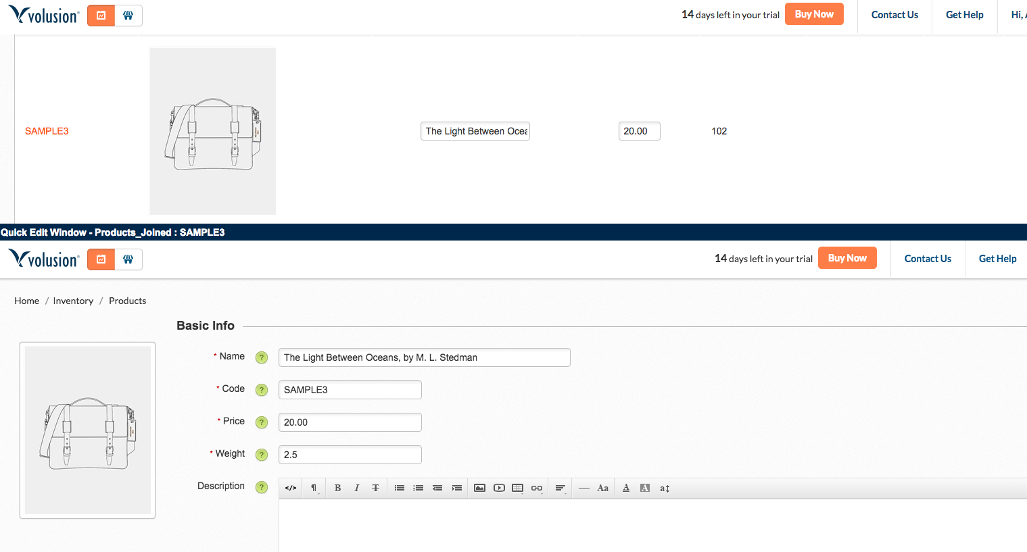Insert an image into description
The width and height of the screenshot is (1027, 552).
479,488
